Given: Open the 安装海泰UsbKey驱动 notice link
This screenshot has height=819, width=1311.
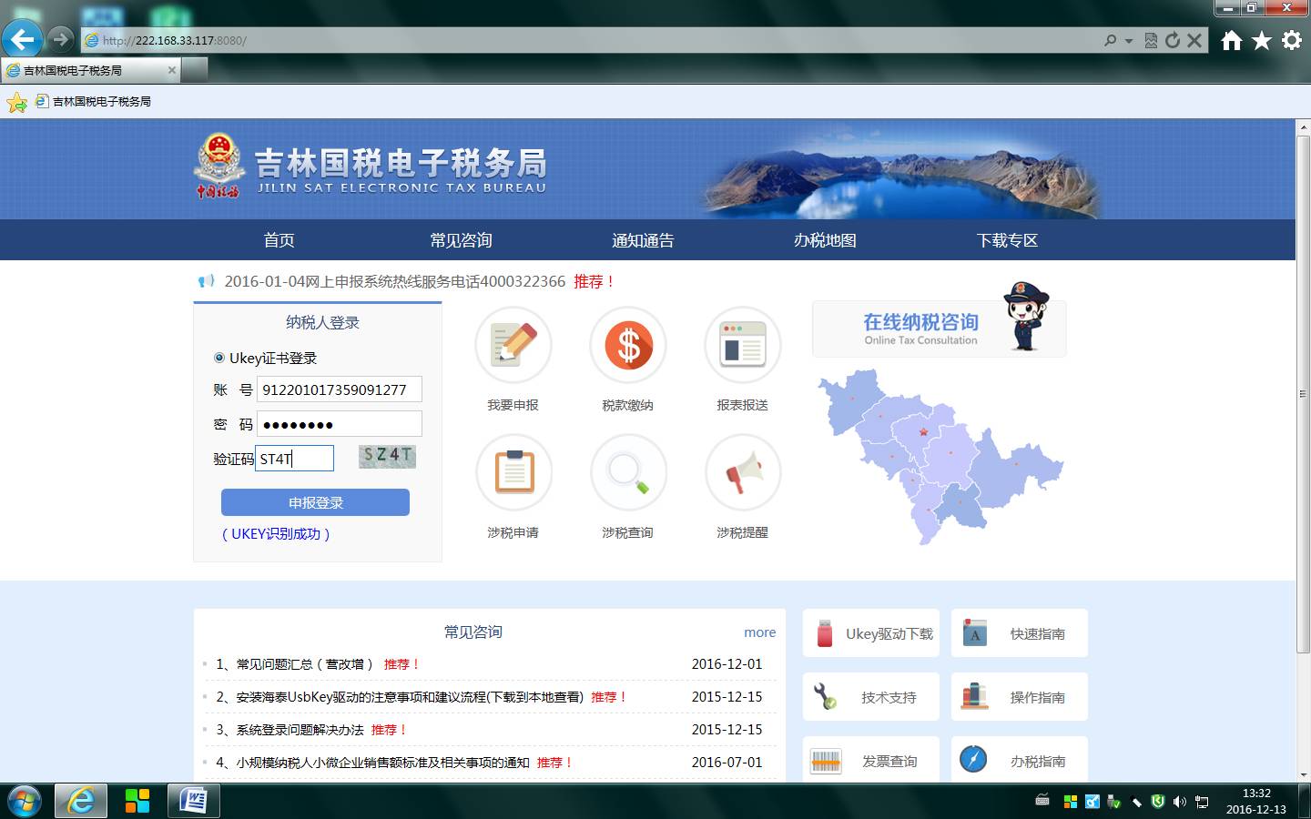Looking at the screenshot, I should (x=410, y=697).
